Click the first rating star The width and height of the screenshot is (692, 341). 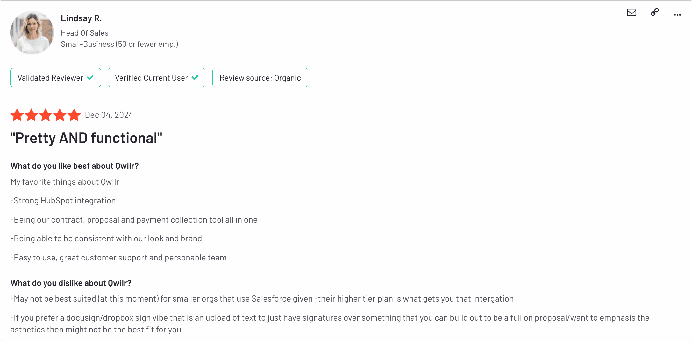click(17, 115)
